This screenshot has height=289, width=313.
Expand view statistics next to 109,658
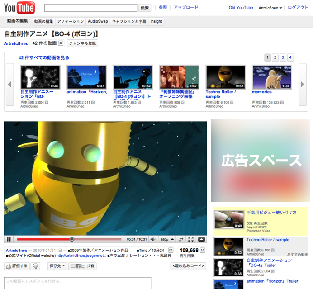[x=203, y=250]
